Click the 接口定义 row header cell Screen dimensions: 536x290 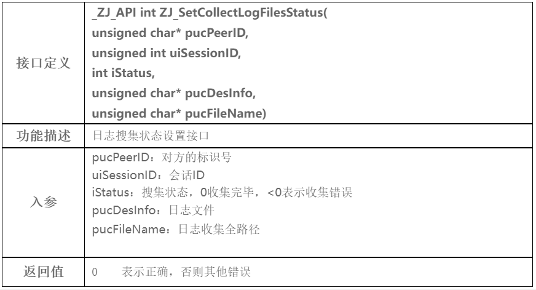[44, 63]
